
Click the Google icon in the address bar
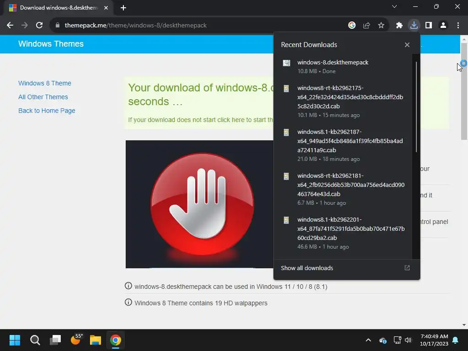[352, 26]
